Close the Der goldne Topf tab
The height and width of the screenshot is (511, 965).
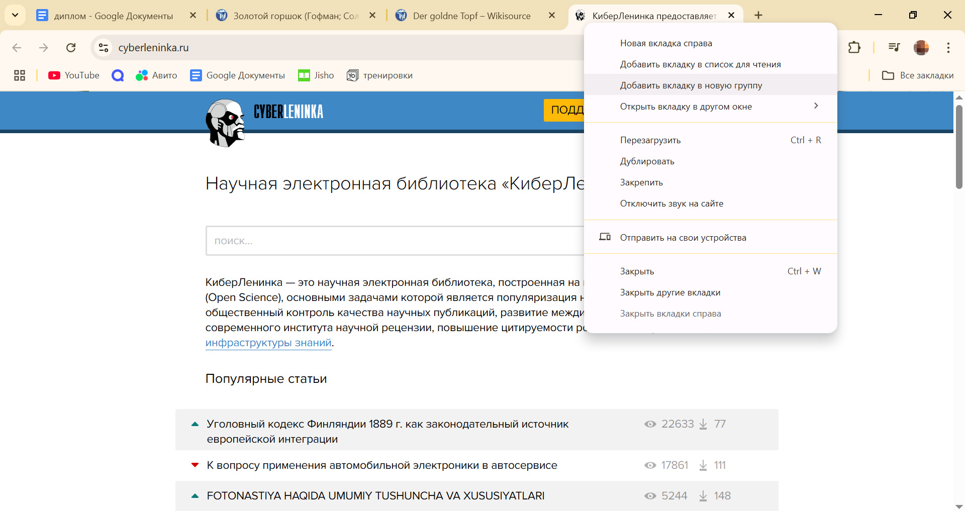click(x=552, y=16)
